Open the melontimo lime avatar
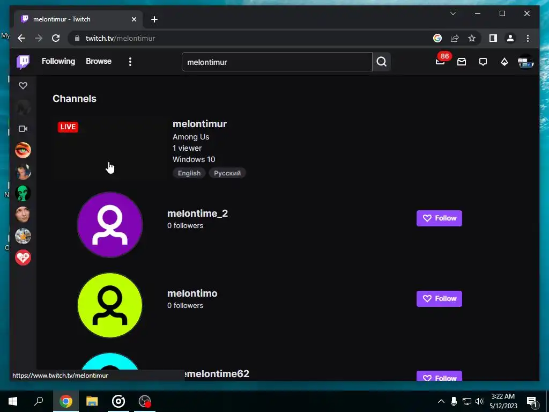 coord(110,305)
